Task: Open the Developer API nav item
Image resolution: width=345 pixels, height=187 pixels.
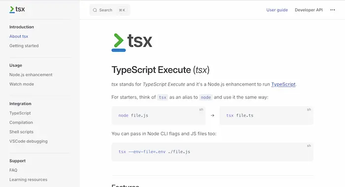Action: [309, 10]
